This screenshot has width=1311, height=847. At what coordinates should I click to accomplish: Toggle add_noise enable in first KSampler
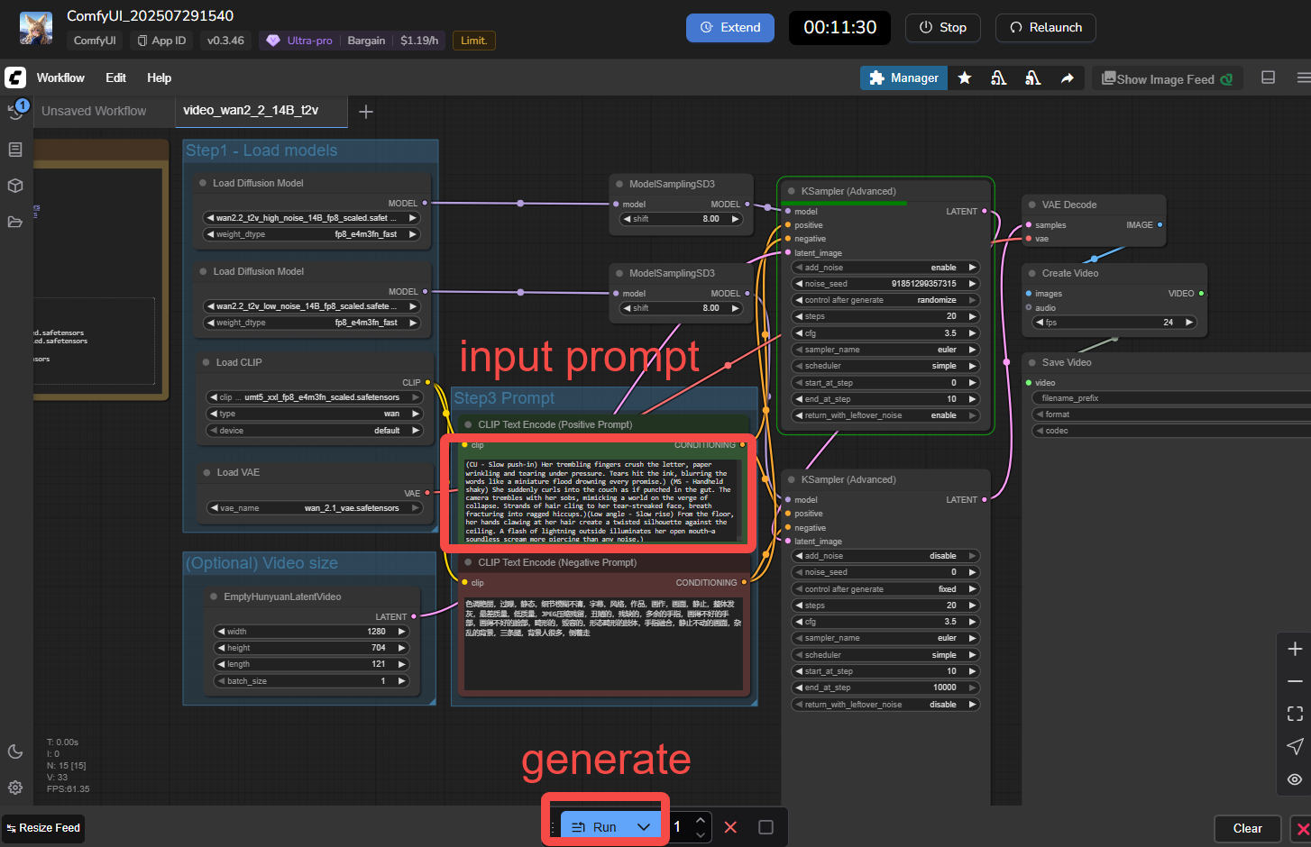click(885, 268)
